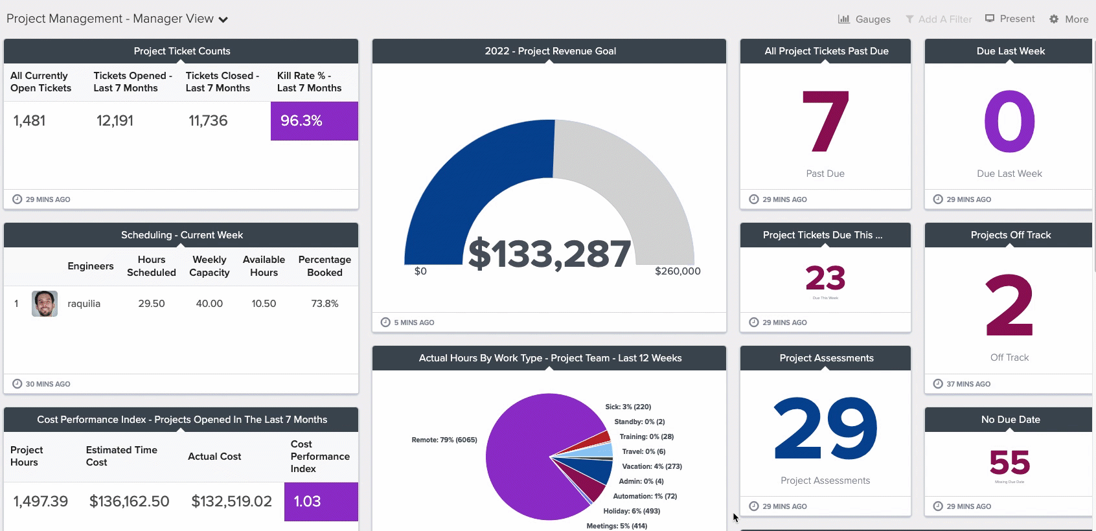This screenshot has height=531, width=1096.
Task: Click clock icon in Project Tickets Due This footer
Action: coord(754,322)
